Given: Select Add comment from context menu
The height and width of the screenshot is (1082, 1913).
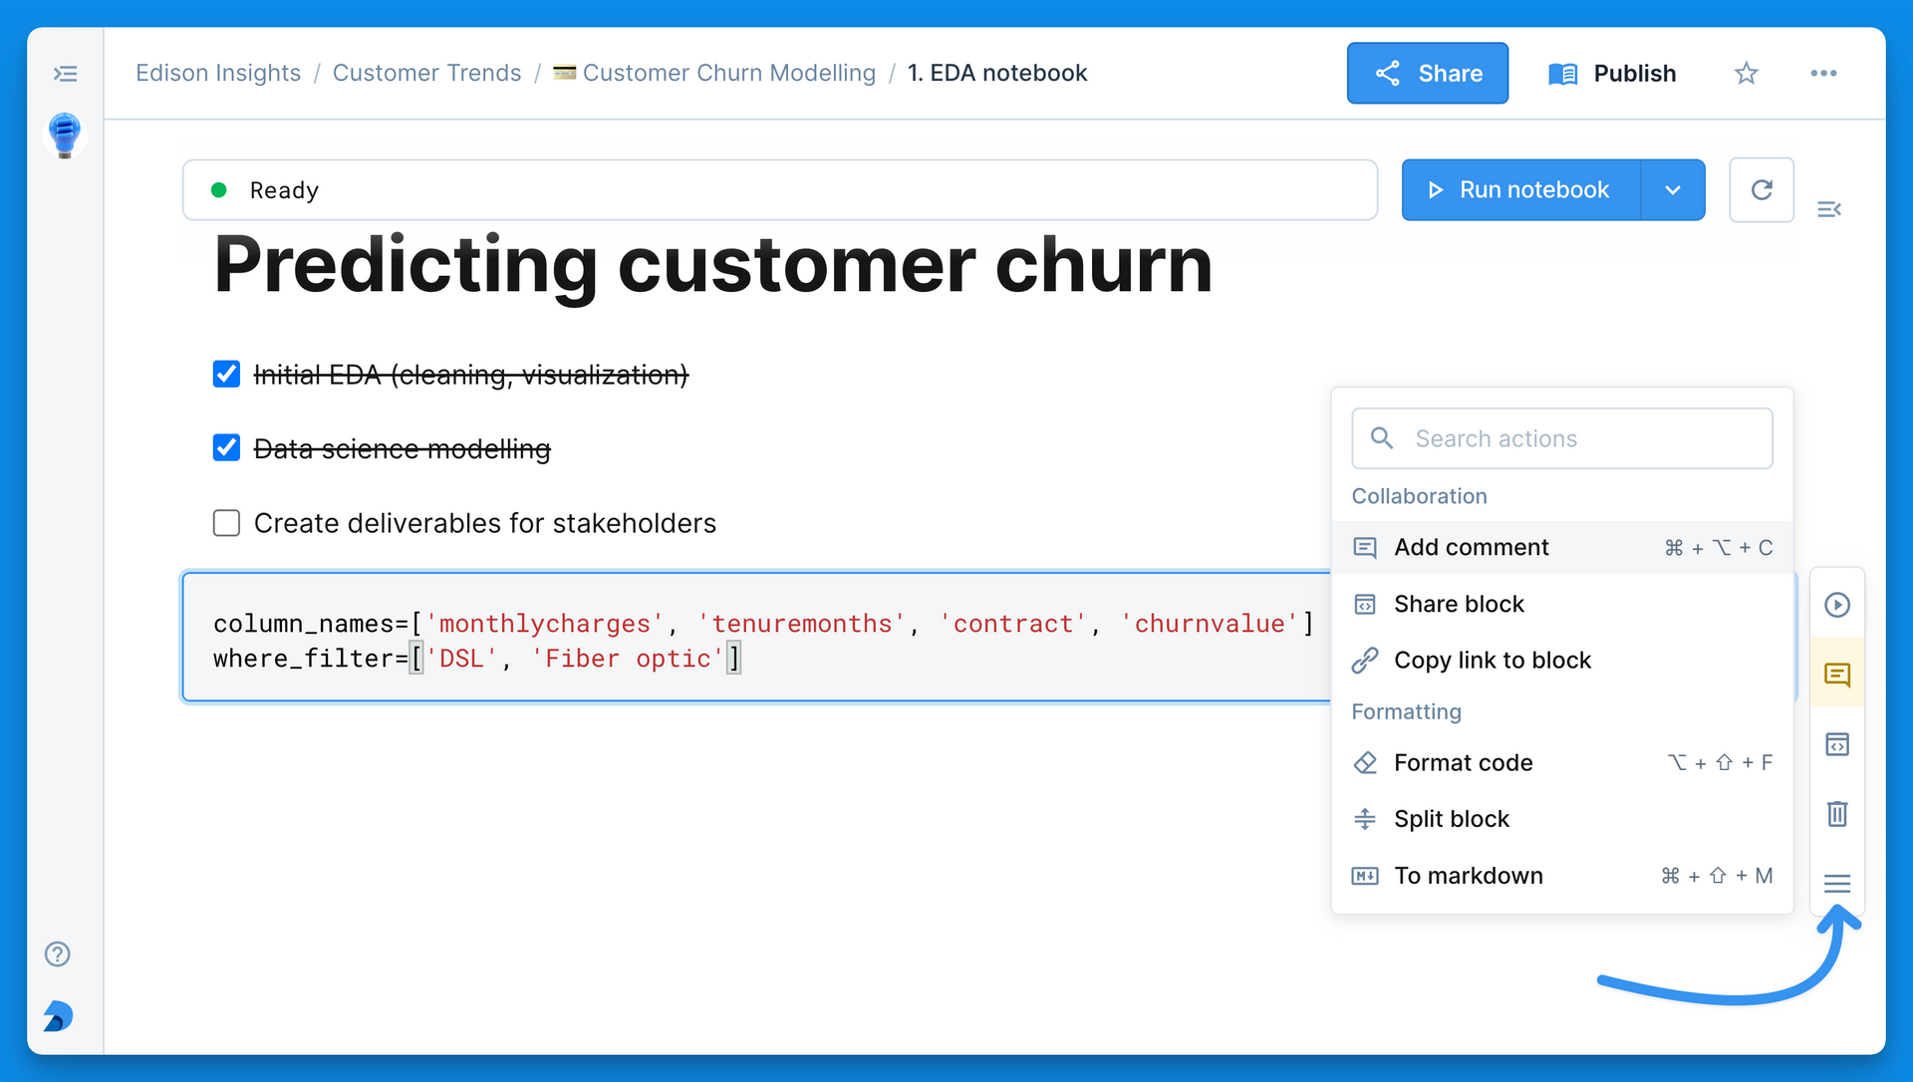Looking at the screenshot, I should tap(1471, 546).
